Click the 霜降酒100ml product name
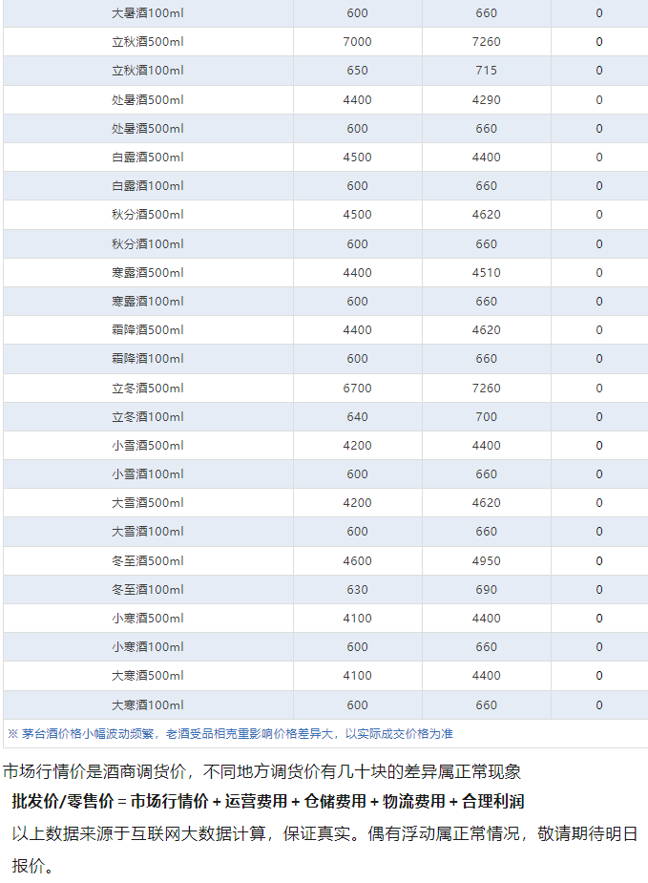Image resolution: width=648 pixels, height=883 pixels. (148, 359)
